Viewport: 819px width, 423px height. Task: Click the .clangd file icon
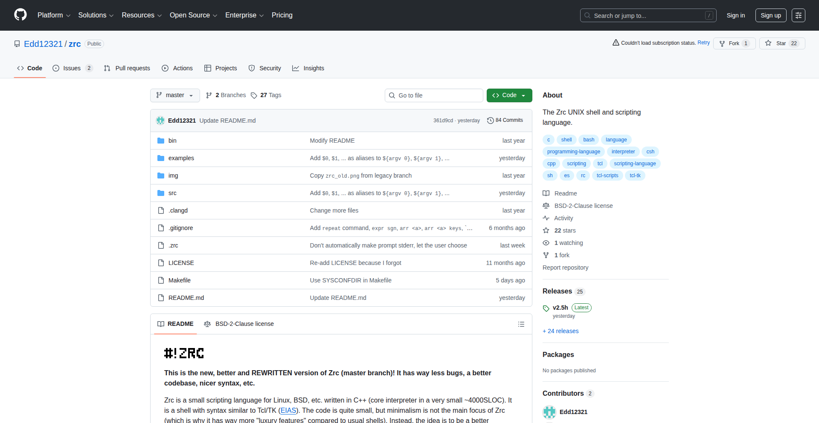tap(161, 210)
